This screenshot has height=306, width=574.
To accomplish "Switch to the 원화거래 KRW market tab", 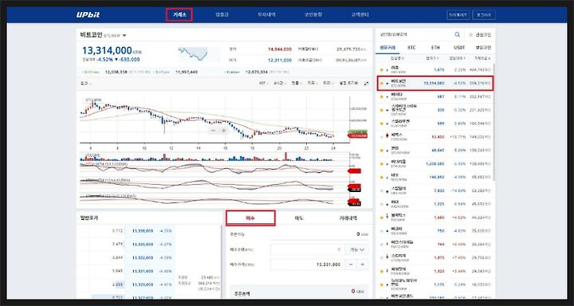I will (x=387, y=48).
